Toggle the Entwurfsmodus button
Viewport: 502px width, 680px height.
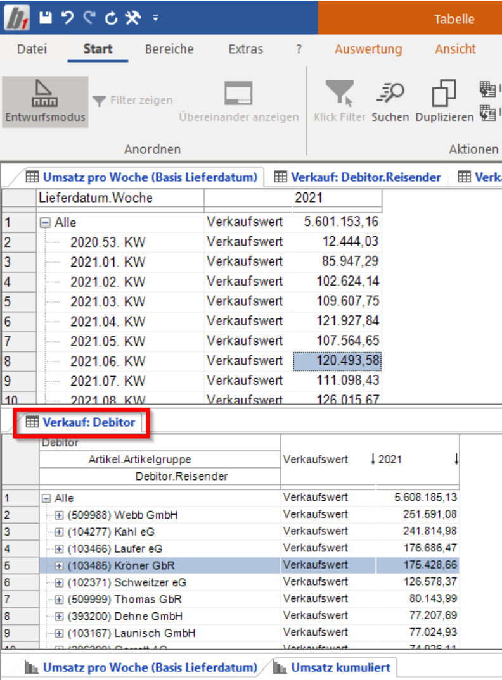[x=45, y=101]
